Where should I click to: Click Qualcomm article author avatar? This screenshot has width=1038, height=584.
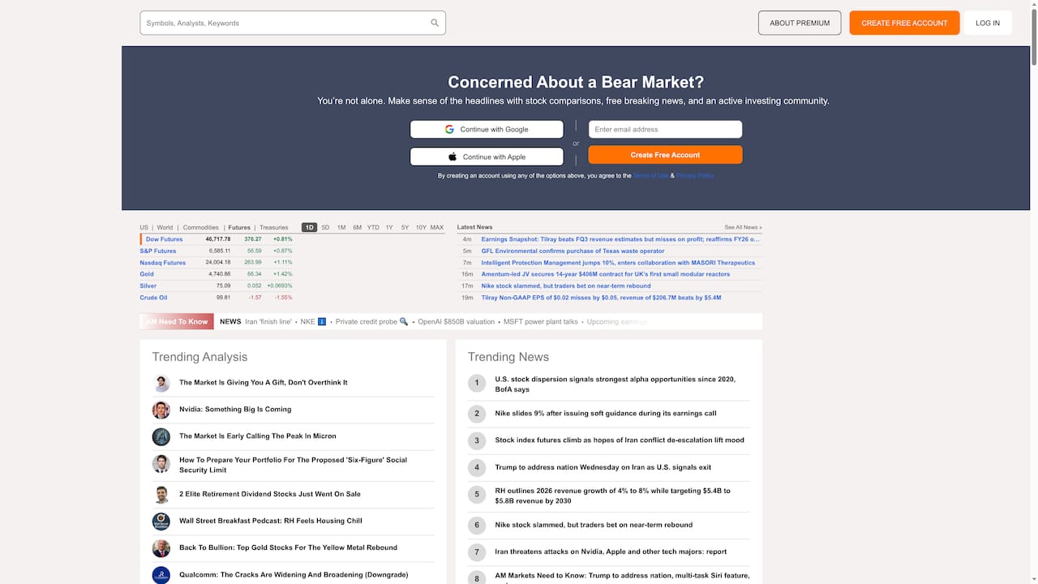[x=161, y=574]
